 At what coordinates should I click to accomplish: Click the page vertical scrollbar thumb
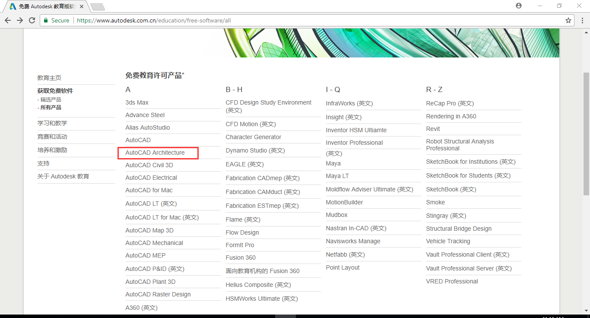[x=586, y=134]
